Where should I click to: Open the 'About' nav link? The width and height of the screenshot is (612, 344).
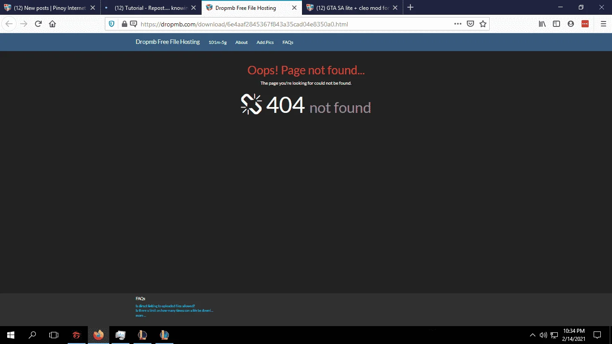click(x=241, y=42)
